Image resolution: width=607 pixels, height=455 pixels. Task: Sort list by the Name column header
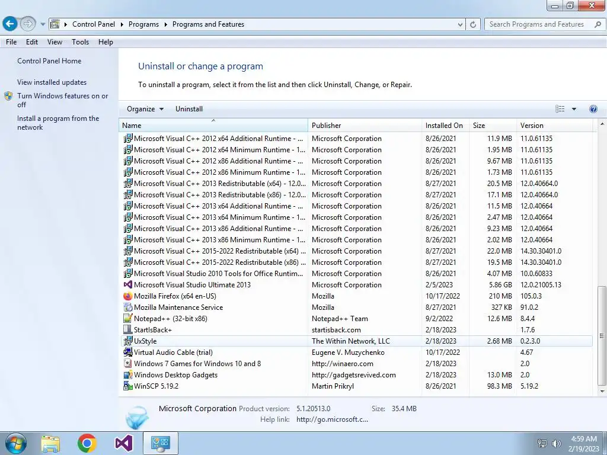click(213, 126)
